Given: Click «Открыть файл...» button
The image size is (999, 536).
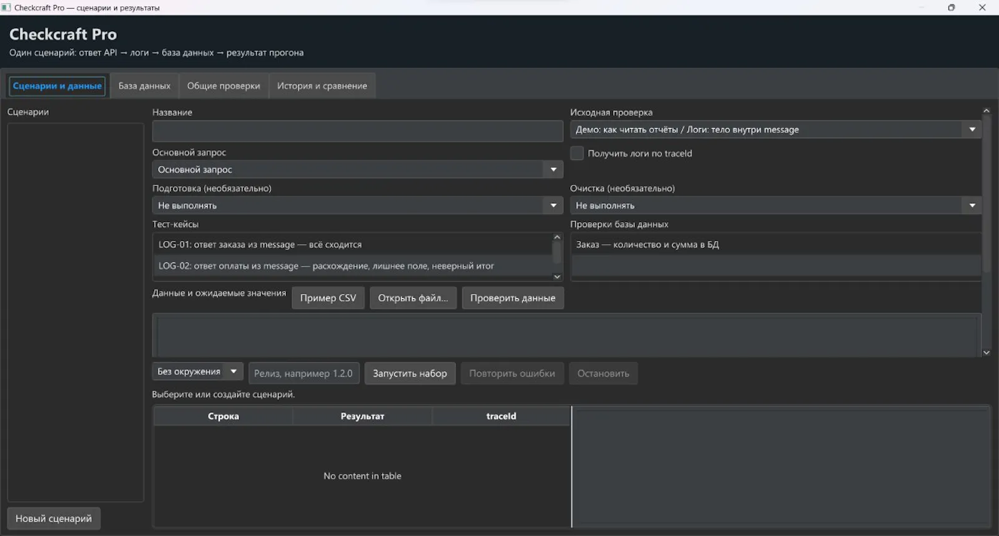Looking at the screenshot, I should point(413,298).
